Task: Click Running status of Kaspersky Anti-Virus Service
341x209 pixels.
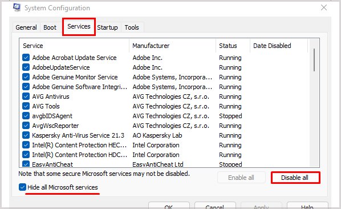Action: 230,135
